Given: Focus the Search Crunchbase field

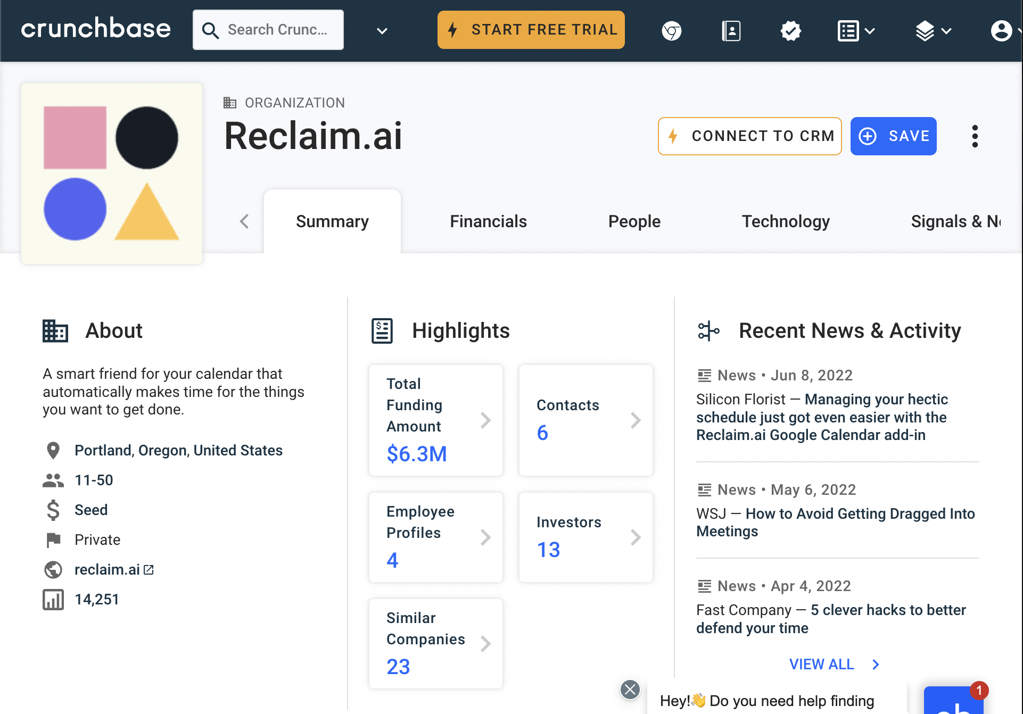Looking at the screenshot, I should (x=268, y=30).
